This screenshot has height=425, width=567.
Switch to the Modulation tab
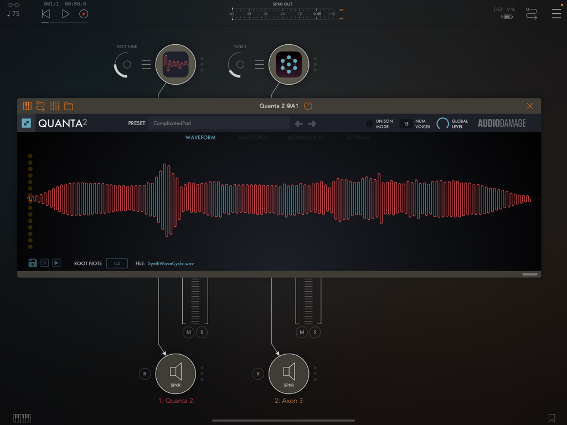pyautogui.click(x=306, y=137)
